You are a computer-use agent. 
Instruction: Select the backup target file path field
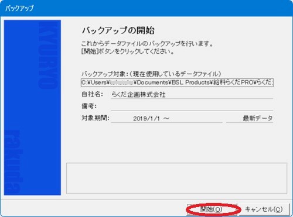pos(178,82)
